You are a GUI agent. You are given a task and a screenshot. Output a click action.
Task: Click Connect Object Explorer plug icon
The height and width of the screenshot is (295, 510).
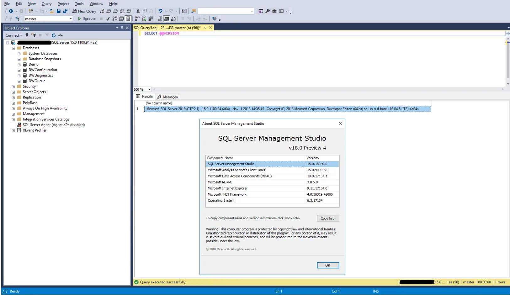(x=27, y=35)
